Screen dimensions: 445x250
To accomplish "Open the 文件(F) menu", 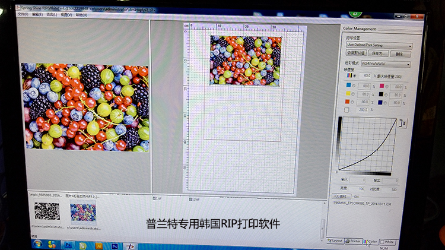I will click(x=23, y=14).
